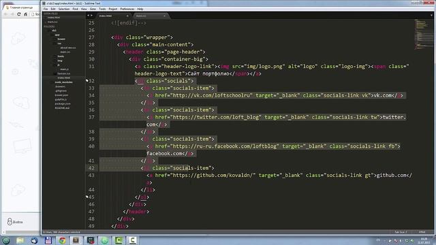Select index.html under Open Files

coord(54,18)
